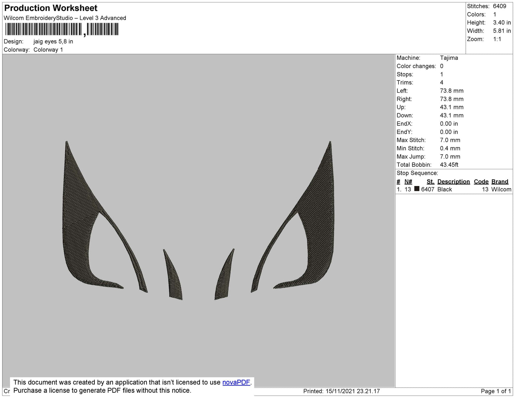The image size is (515, 398).
Task: Click the Description column header
Action: coord(454,181)
